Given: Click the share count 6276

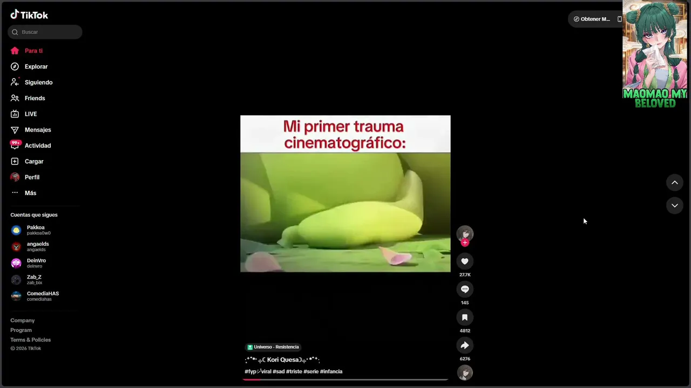Looking at the screenshot, I should point(465,359).
